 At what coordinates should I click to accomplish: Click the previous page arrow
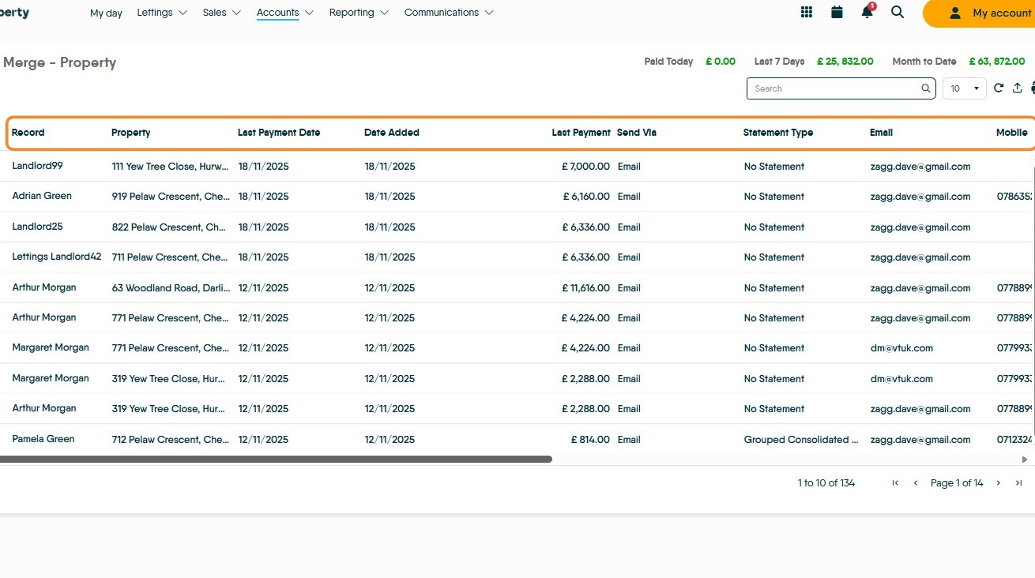pyautogui.click(x=916, y=483)
